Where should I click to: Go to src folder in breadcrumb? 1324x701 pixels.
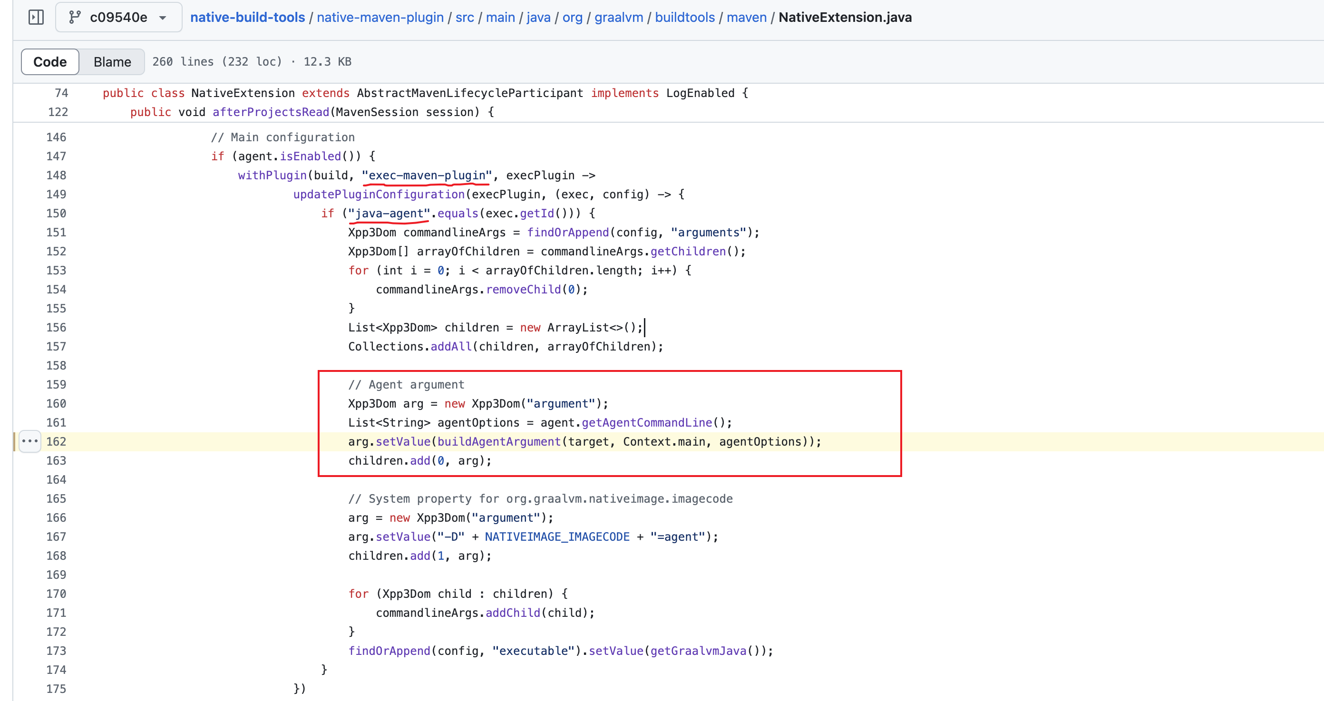point(465,17)
